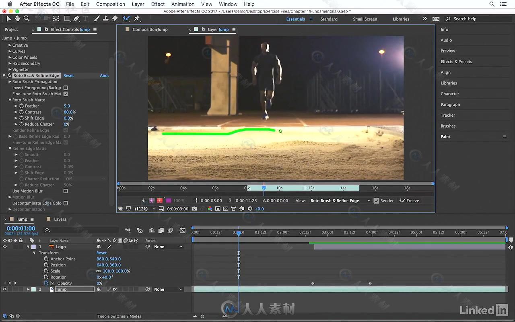The width and height of the screenshot is (515, 322).
Task: Click the Take Snapshot camera icon
Action: point(194,208)
